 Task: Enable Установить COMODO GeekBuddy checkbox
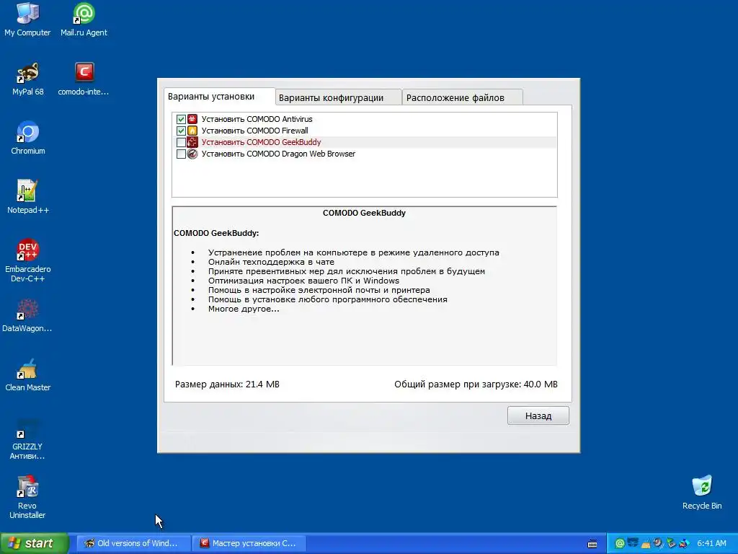(x=181, y=142)
